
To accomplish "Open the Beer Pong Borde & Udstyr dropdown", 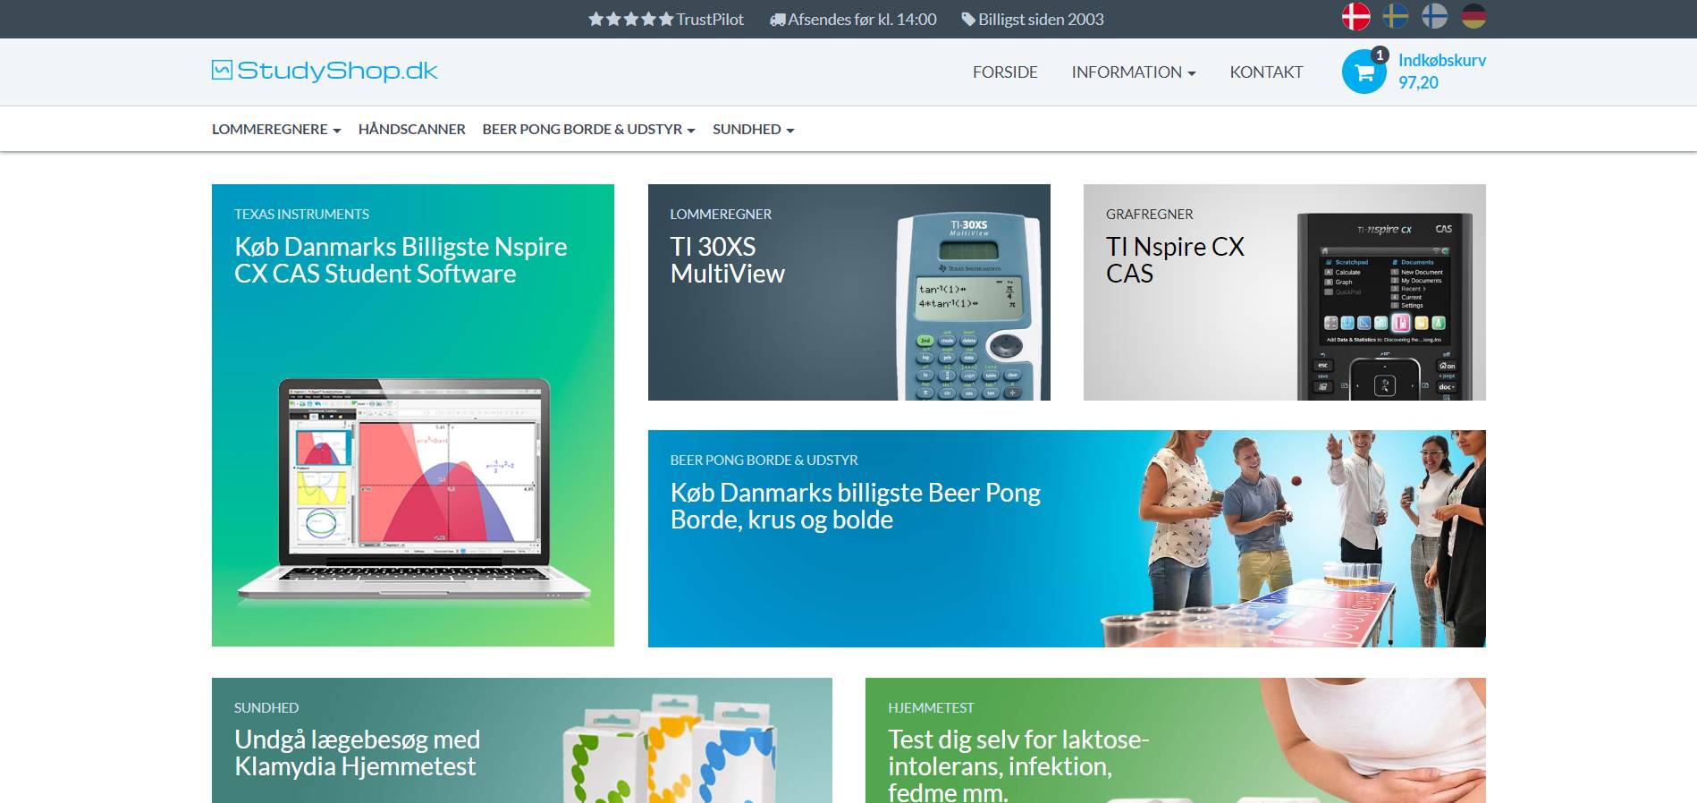I will point(588,130).
